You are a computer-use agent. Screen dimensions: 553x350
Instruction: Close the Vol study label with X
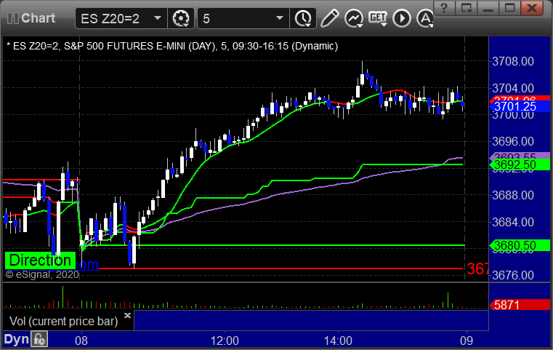pos(128,315)
